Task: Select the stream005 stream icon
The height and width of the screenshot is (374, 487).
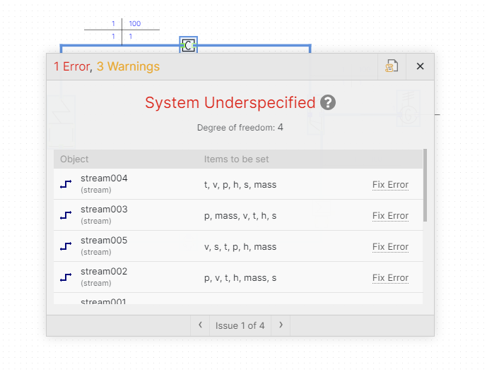Action: click(x=66, y=246)
